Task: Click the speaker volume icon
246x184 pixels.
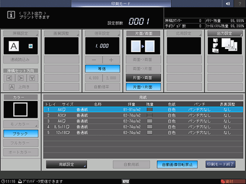Action: pyautogui.click(x=228, y=3)
